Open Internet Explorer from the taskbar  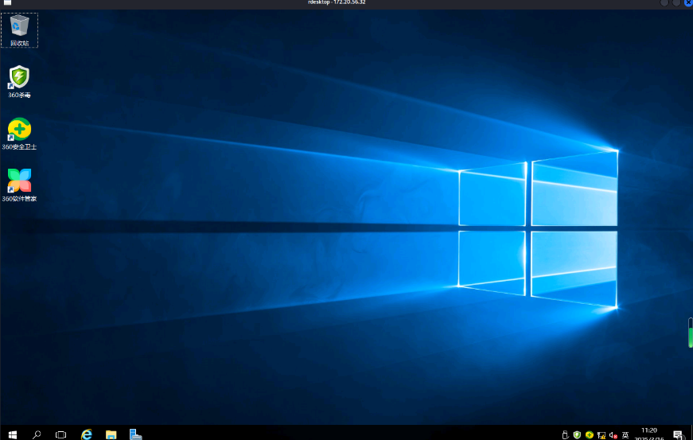tap(86, 434)
